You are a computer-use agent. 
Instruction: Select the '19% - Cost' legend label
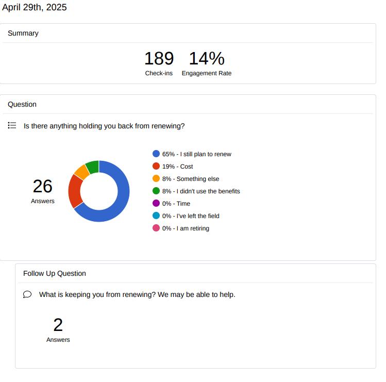177,167
